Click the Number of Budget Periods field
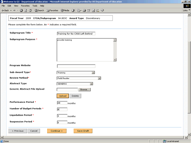Image resolution: width=191 pixels, height=143 pixels. [x=62, y=109]
